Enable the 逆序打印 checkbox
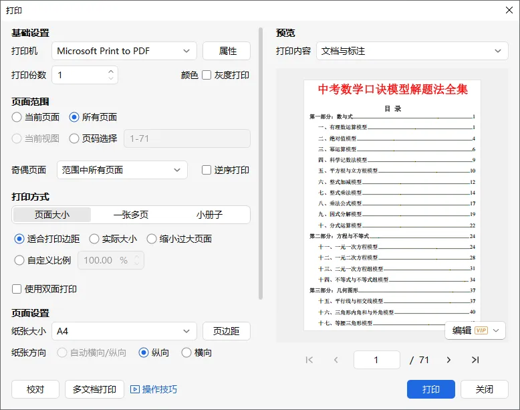The height and width of the screenshot is (410, 520). tap(207, 170)
